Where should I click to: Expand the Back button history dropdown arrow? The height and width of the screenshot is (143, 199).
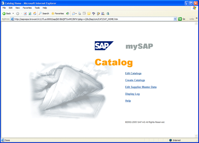(13, 14)
